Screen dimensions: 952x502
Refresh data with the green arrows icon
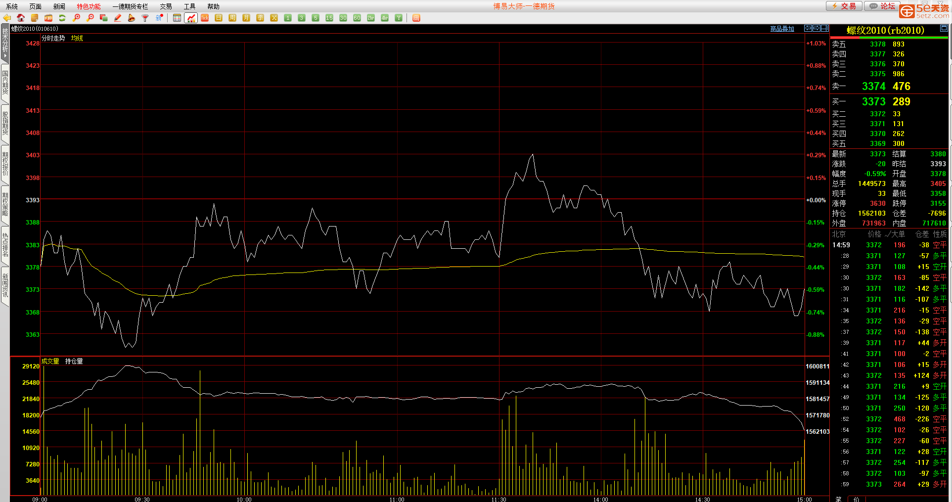tap(62, 18)
